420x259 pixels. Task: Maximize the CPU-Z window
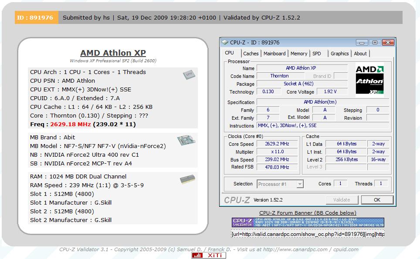point(375,43)
